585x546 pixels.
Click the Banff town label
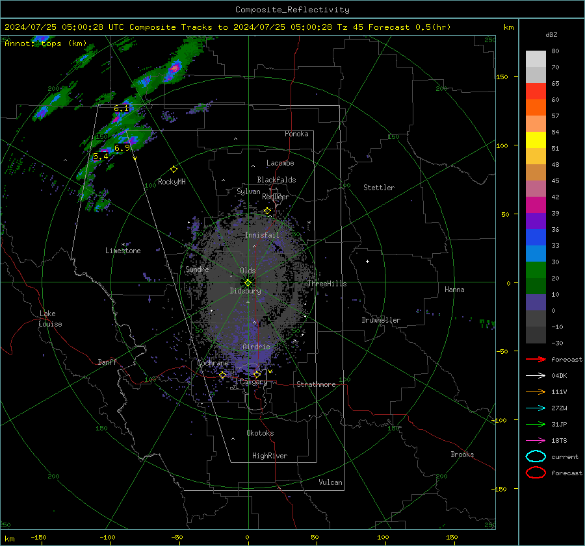(107, 362)
